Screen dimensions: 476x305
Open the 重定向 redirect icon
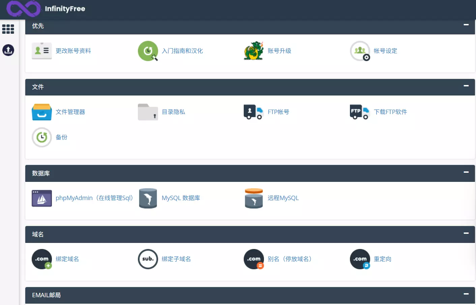[x=360, y=259]
